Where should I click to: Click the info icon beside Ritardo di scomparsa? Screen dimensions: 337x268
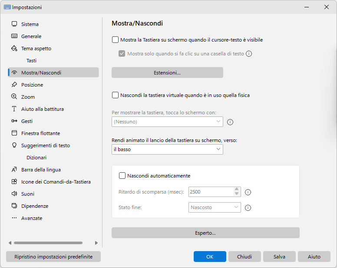[x=248, y=192]
